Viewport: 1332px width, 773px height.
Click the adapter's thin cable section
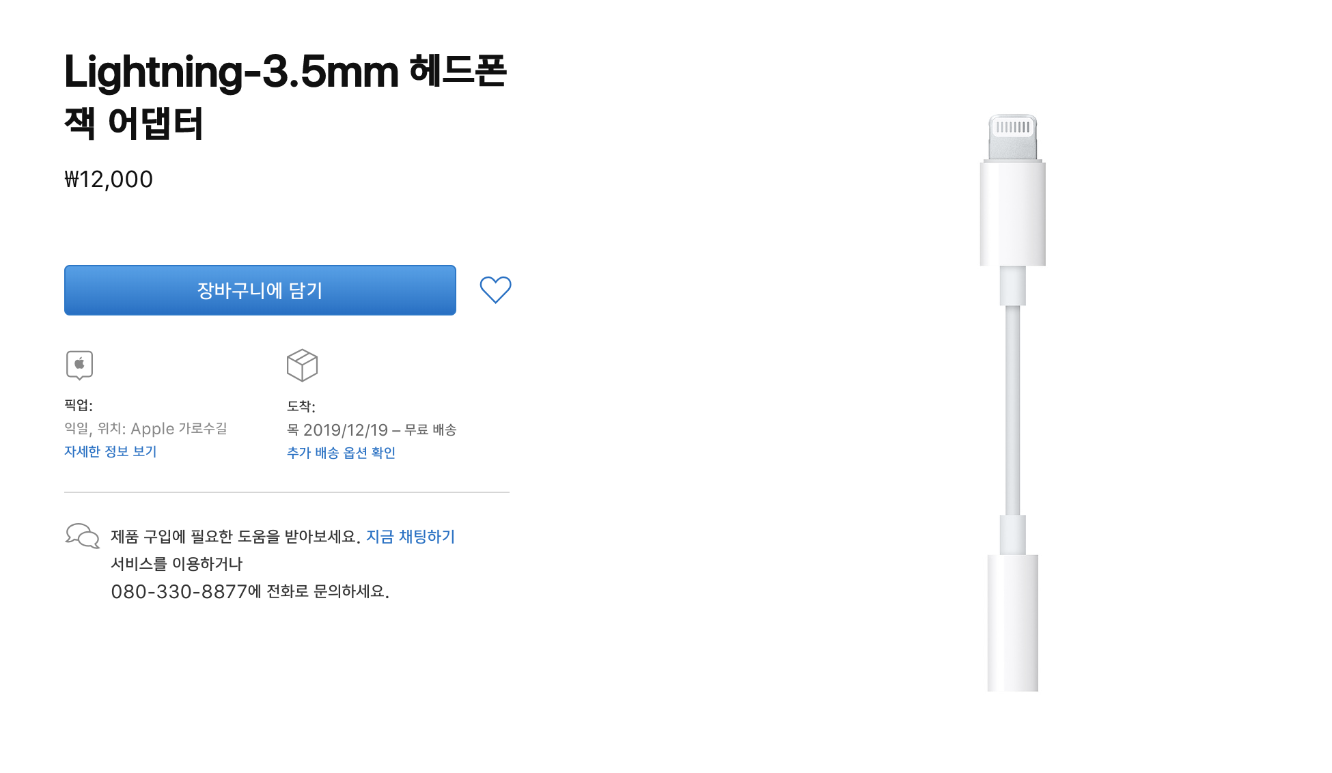click(x=1012, y=410)
